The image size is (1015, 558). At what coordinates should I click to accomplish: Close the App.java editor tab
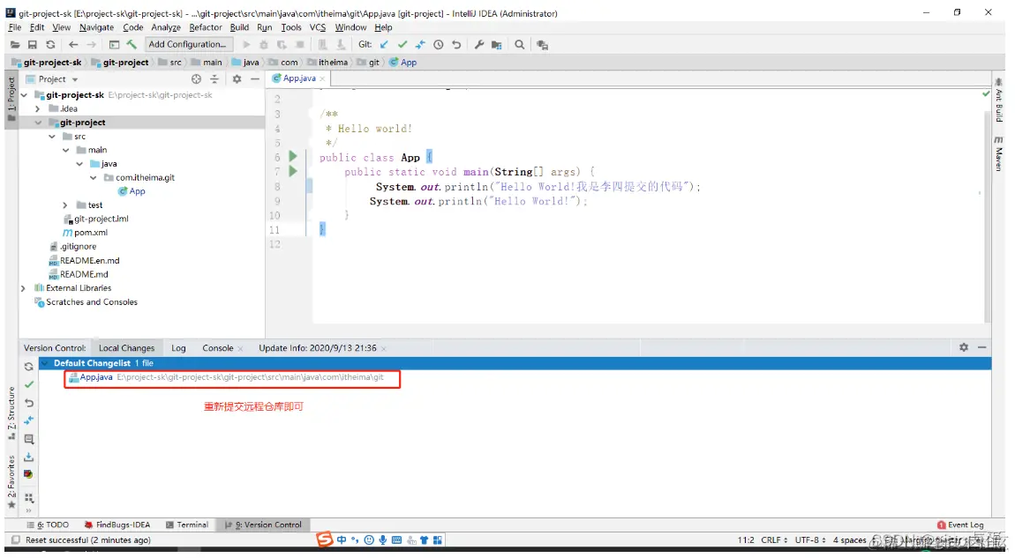[322, 78]
